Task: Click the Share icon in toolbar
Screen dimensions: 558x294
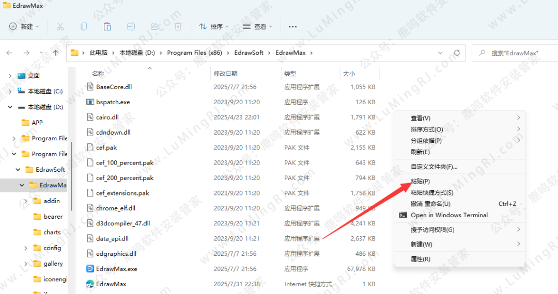Action: [154, 26]
